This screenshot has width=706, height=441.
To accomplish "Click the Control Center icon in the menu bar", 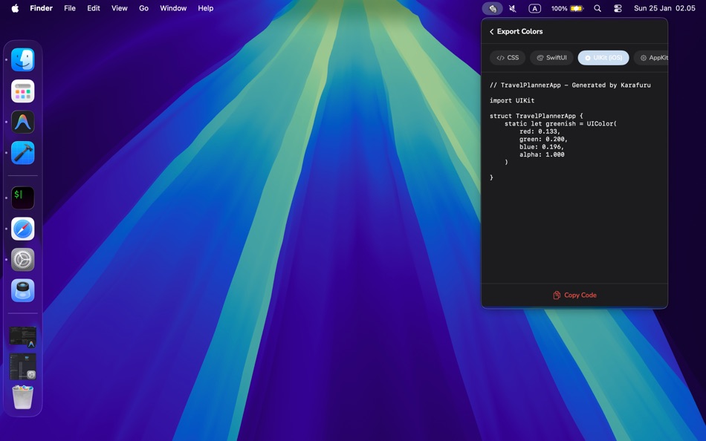I will (618, 8).
